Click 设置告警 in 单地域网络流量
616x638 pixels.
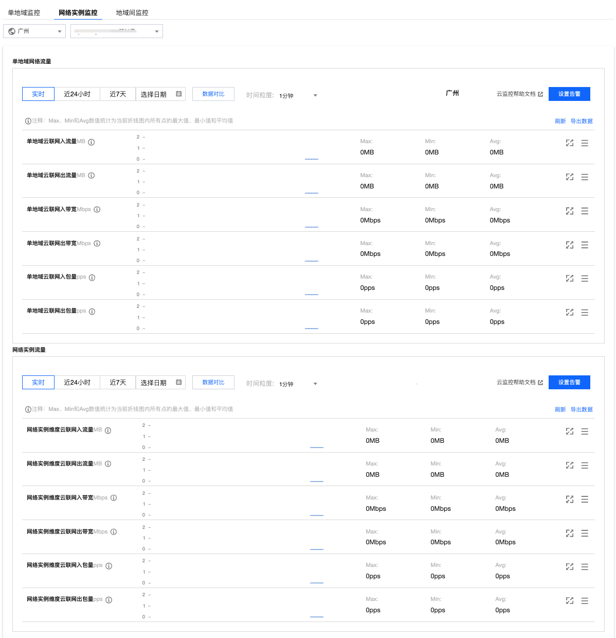[569, 94]
